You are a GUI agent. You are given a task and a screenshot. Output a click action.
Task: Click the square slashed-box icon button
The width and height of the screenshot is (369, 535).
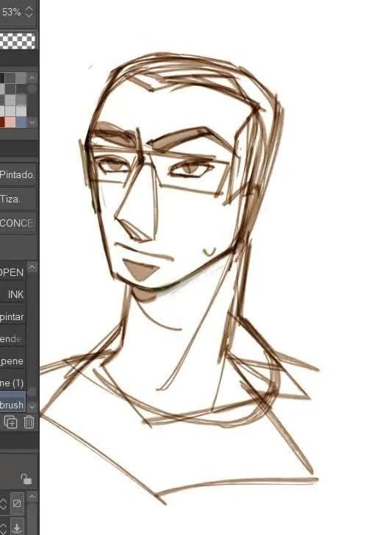click(17, 503)
